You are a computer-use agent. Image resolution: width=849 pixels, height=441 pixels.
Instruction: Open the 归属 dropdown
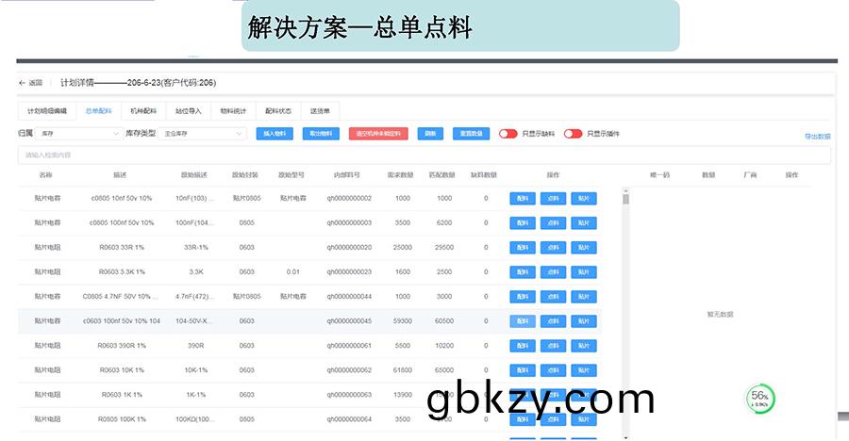pyautogui.click(x=79, y=134)
